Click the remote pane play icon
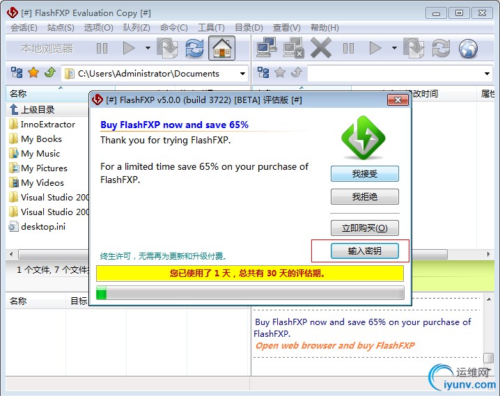The width and height of the screenshot is (500, 396). (x=375, y=49)
